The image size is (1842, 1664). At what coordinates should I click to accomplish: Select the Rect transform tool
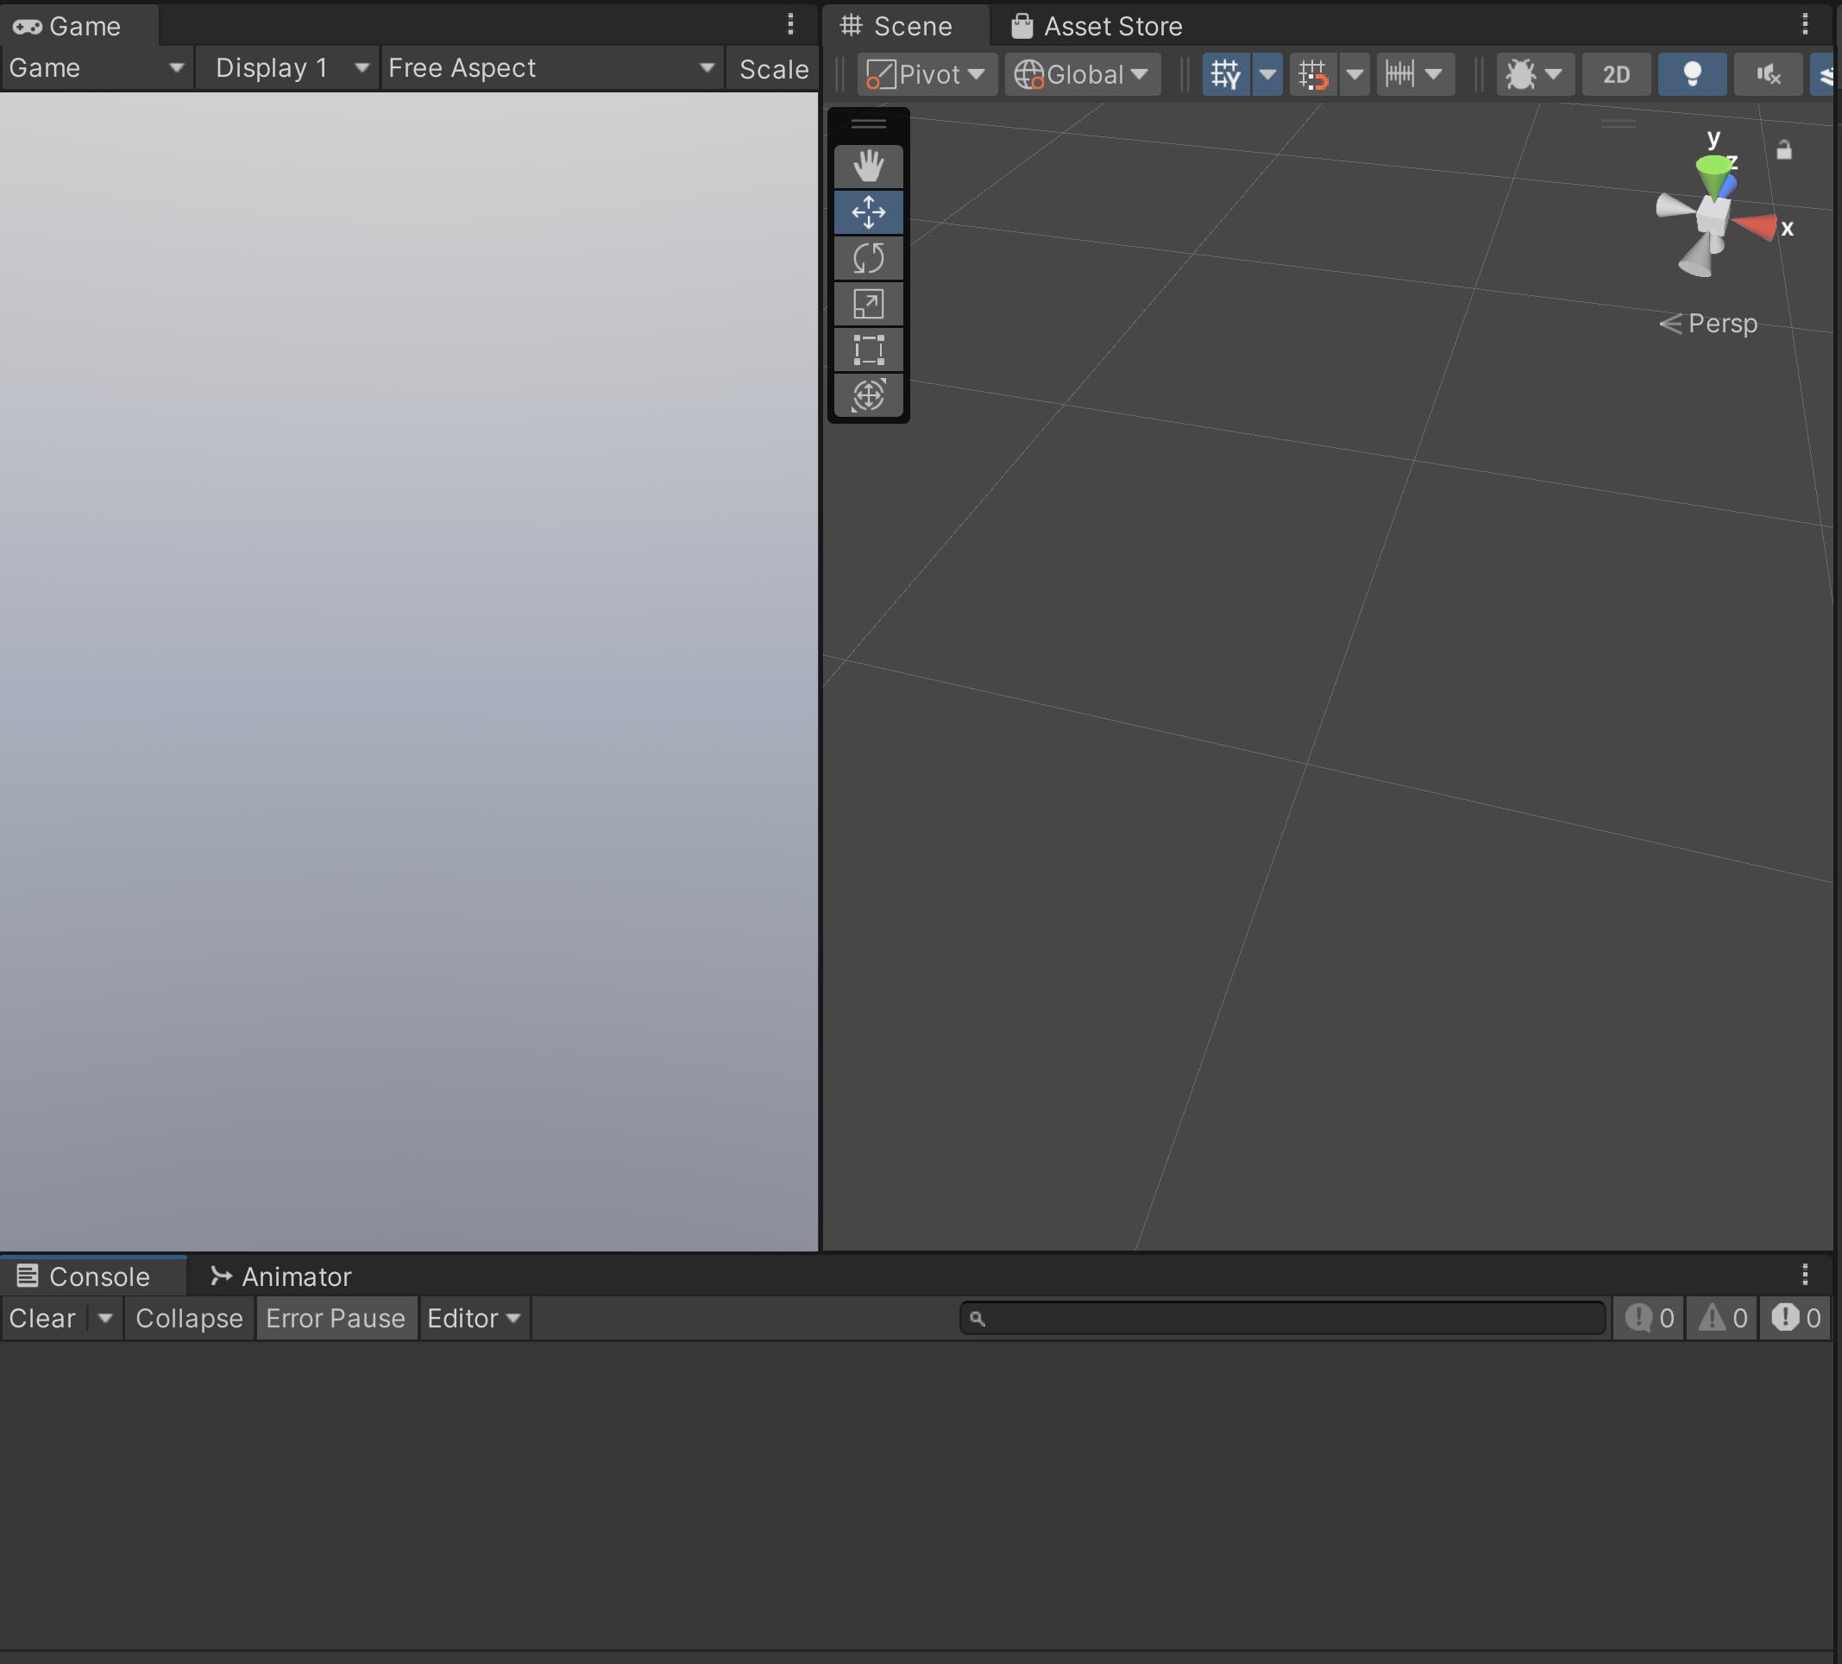868,350
